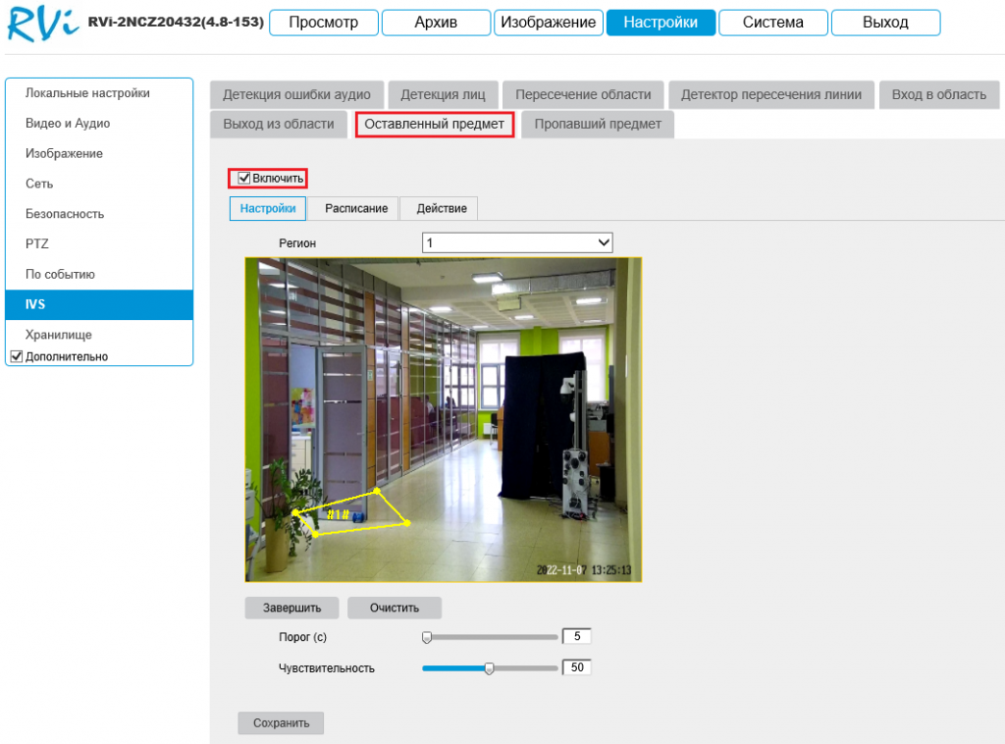This screenshot has height=744, width=1005.
Task: Focus the Порог value input field
Action: coord(576,637)
